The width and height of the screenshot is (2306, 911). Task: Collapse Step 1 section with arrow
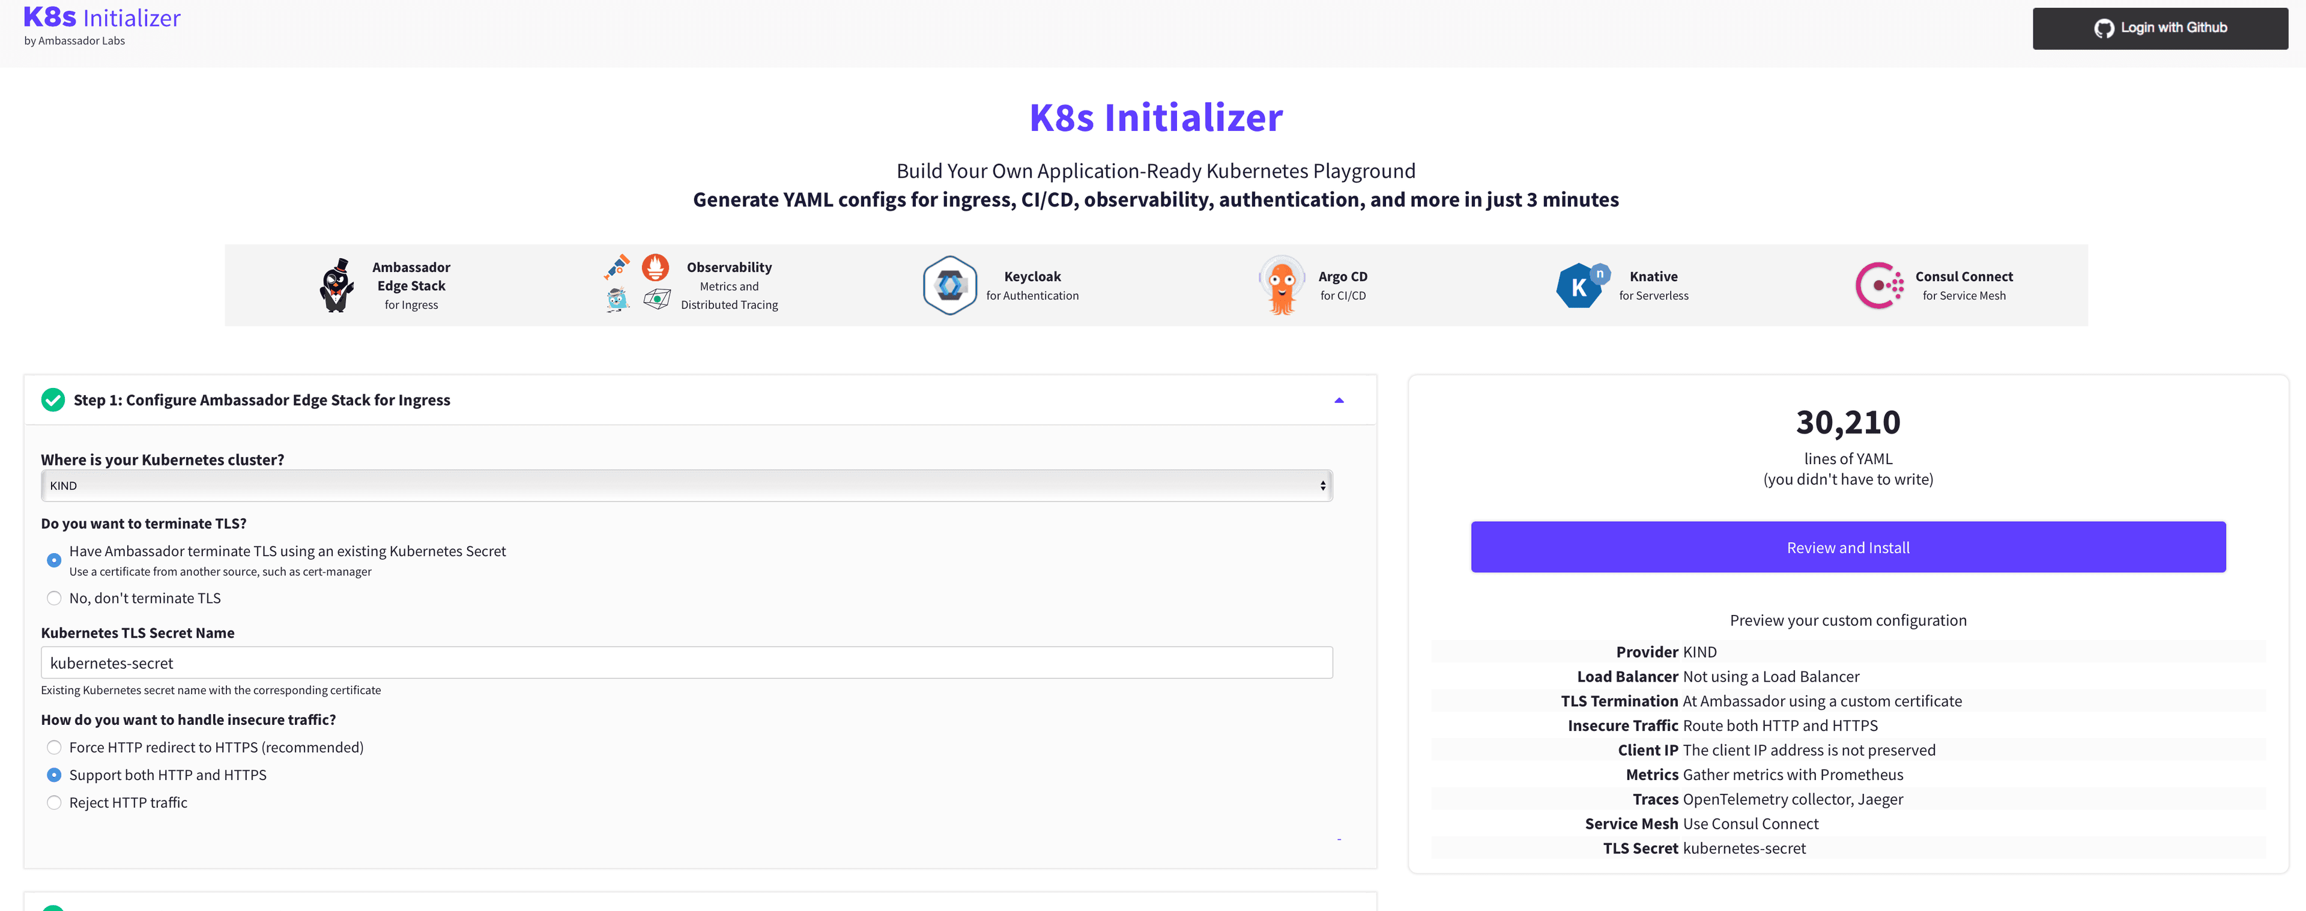[1339, 400]
